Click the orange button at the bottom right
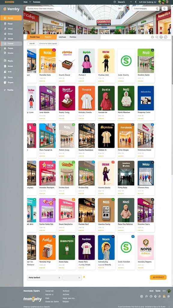Viewport: 173px width, 308px height. [x=158, y=277]
